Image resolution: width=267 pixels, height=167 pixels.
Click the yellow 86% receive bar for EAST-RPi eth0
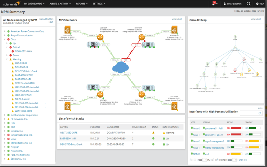[x=235, y=154]
